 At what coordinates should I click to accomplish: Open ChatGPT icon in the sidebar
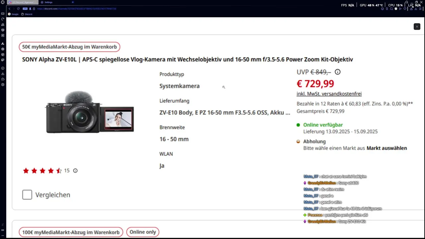click(3, 49)
